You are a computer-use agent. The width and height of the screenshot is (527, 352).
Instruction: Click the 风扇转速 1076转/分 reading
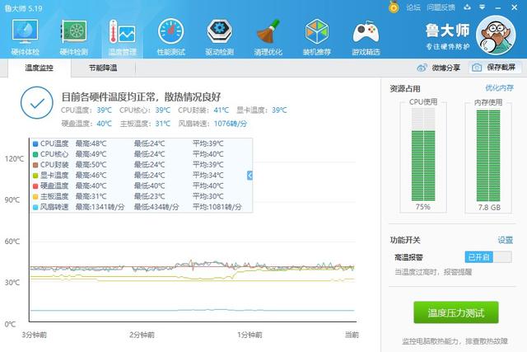[212, 124]
